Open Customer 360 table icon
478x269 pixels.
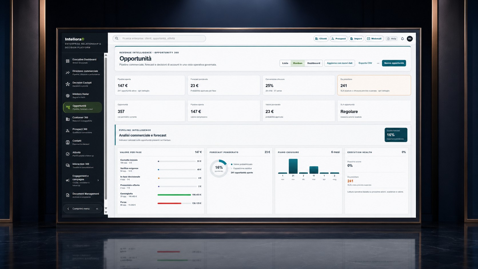pos(68,119)
